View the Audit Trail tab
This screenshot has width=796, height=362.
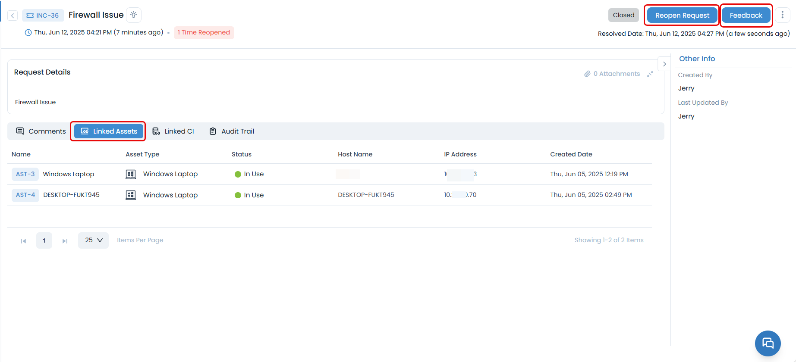[x=232, y=131]
